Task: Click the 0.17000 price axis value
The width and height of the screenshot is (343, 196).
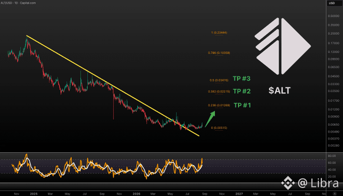Action: (333, 43)
